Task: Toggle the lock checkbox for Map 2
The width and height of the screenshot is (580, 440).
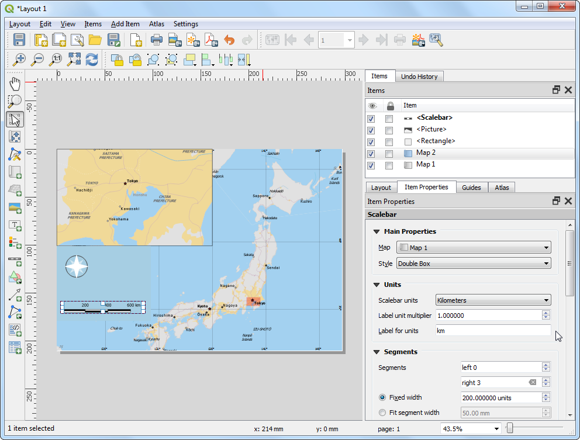Action: coord(389,154)
